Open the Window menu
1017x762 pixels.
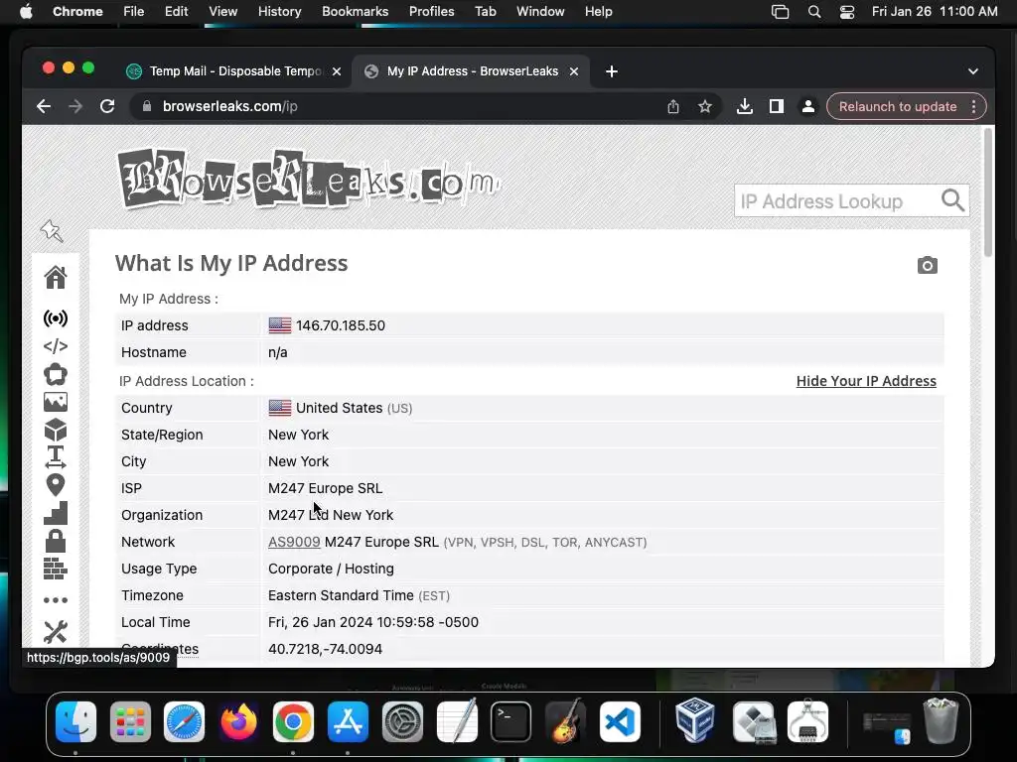pyautogui.click(x=540, y=12)
